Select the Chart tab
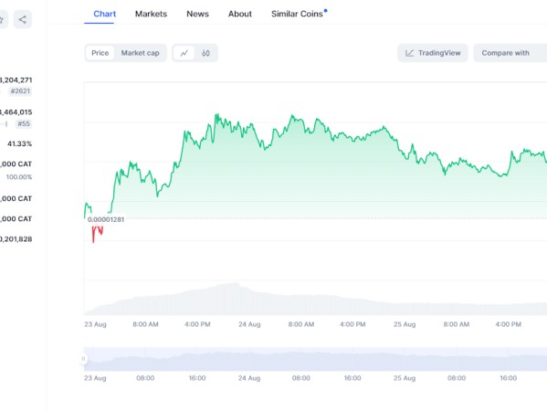This screenshot has width=547, height=411. point(104,14)
